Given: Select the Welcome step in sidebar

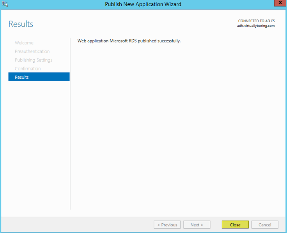Looking at the screenshot, I should point(24,43).
